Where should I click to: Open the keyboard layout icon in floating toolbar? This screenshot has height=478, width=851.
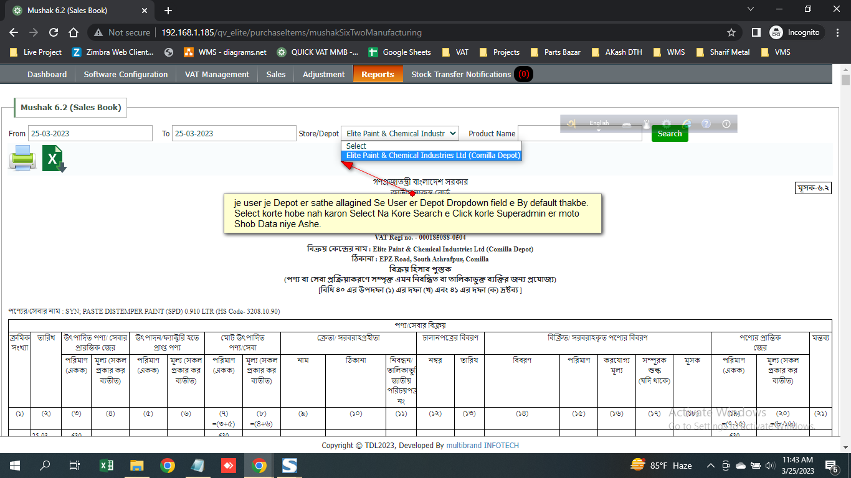pos(627,124)
